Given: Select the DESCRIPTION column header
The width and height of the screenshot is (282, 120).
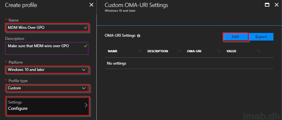Looking at the screenshot, I should [158, 51].
